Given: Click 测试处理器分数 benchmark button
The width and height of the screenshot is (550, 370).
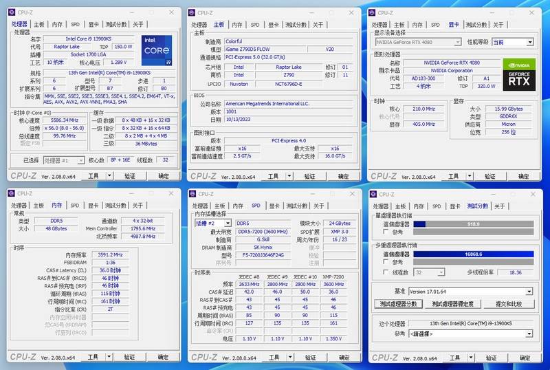Looking at the screenshot, I should click(398, 304).
